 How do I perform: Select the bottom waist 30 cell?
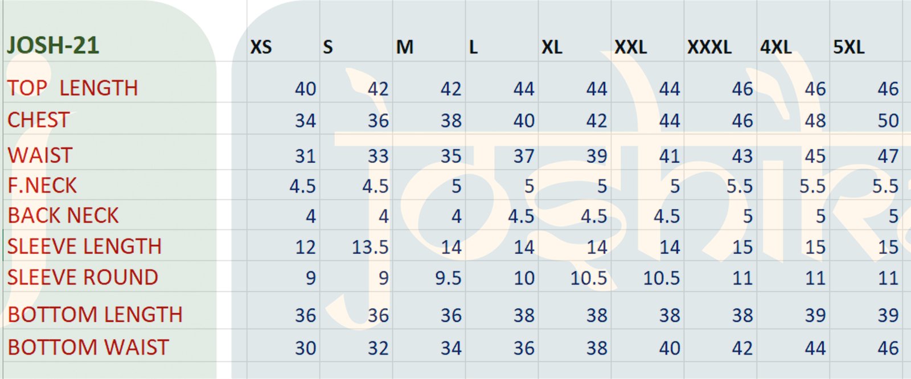(305, 348)
